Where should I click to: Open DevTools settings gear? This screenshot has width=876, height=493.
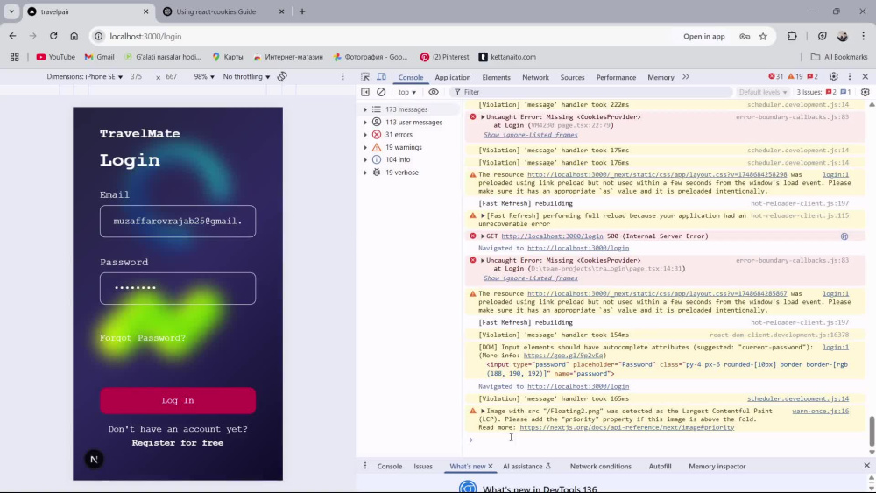point(834,77)
